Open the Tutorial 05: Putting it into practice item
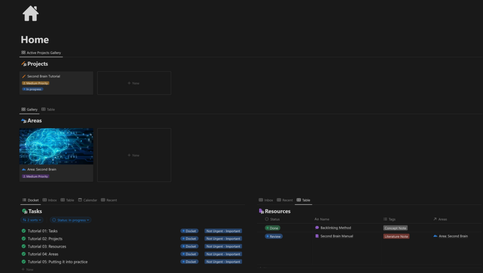The height and width of the screenshot is (273, 483). coord(58,262)
